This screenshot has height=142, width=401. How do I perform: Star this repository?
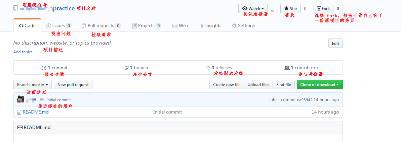pyautogui.click(x=290, y=8)
